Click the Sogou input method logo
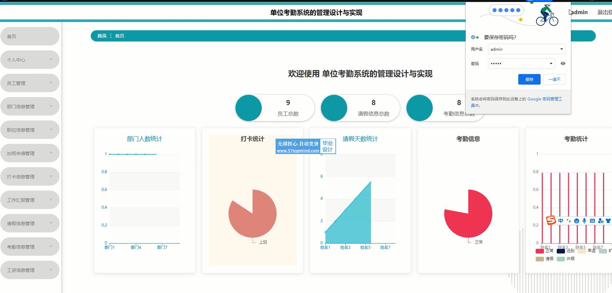 click(x=551, y=220)
